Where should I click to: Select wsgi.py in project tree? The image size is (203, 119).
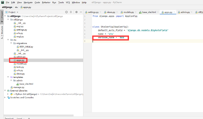[x=20, y=37]
